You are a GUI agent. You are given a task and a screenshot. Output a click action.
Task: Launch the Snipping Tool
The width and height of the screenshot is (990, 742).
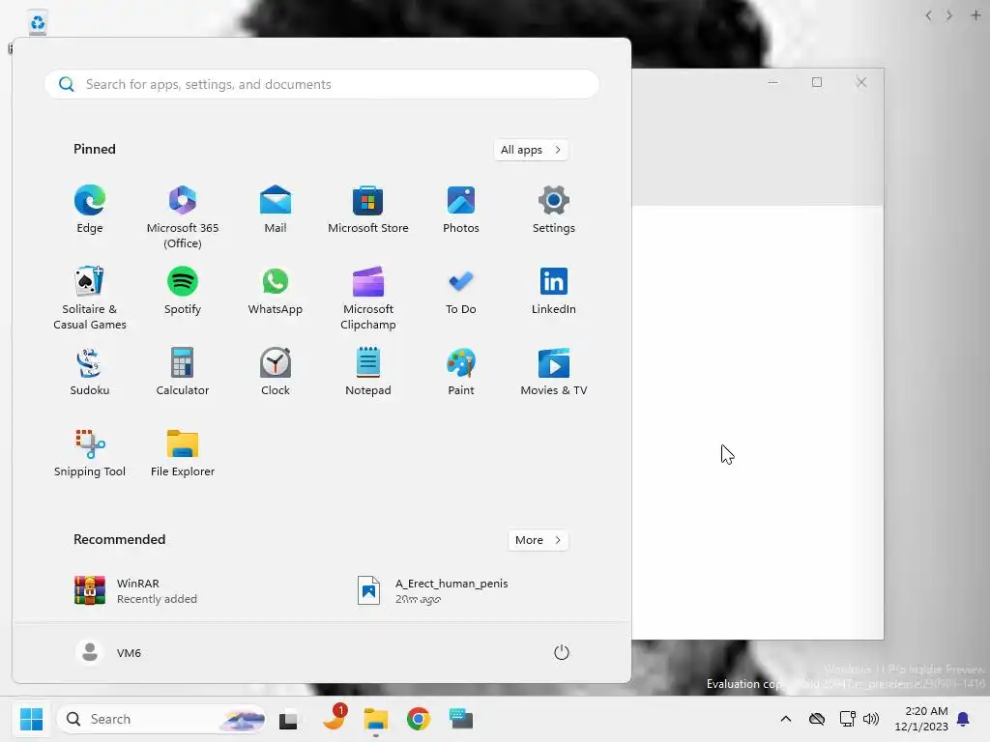coord(90,453)
